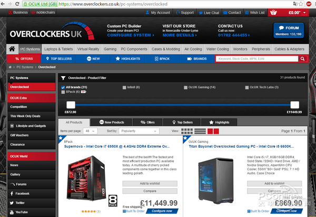
Task: Open the Water Cooling menu
Action: pos(218,49)
